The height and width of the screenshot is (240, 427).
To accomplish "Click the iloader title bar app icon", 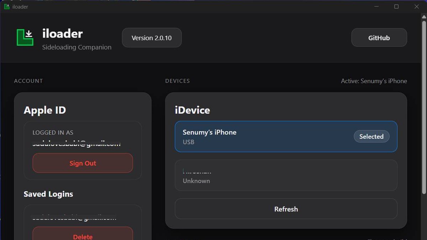I will click(6, 6).
